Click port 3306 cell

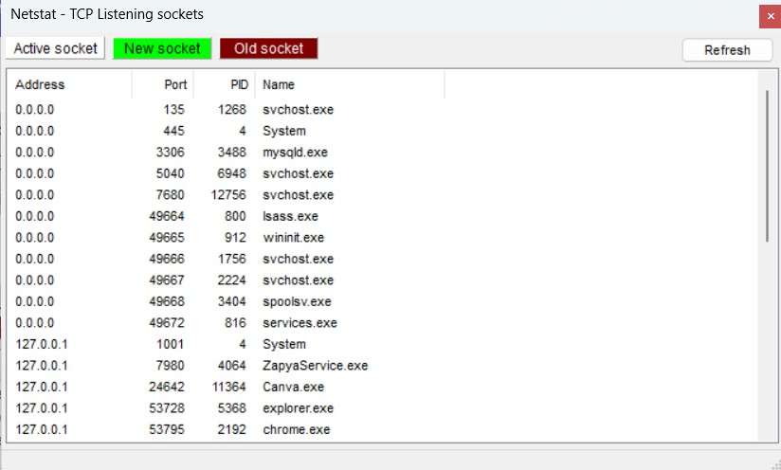pyautogui.click(x=171, y=153)
